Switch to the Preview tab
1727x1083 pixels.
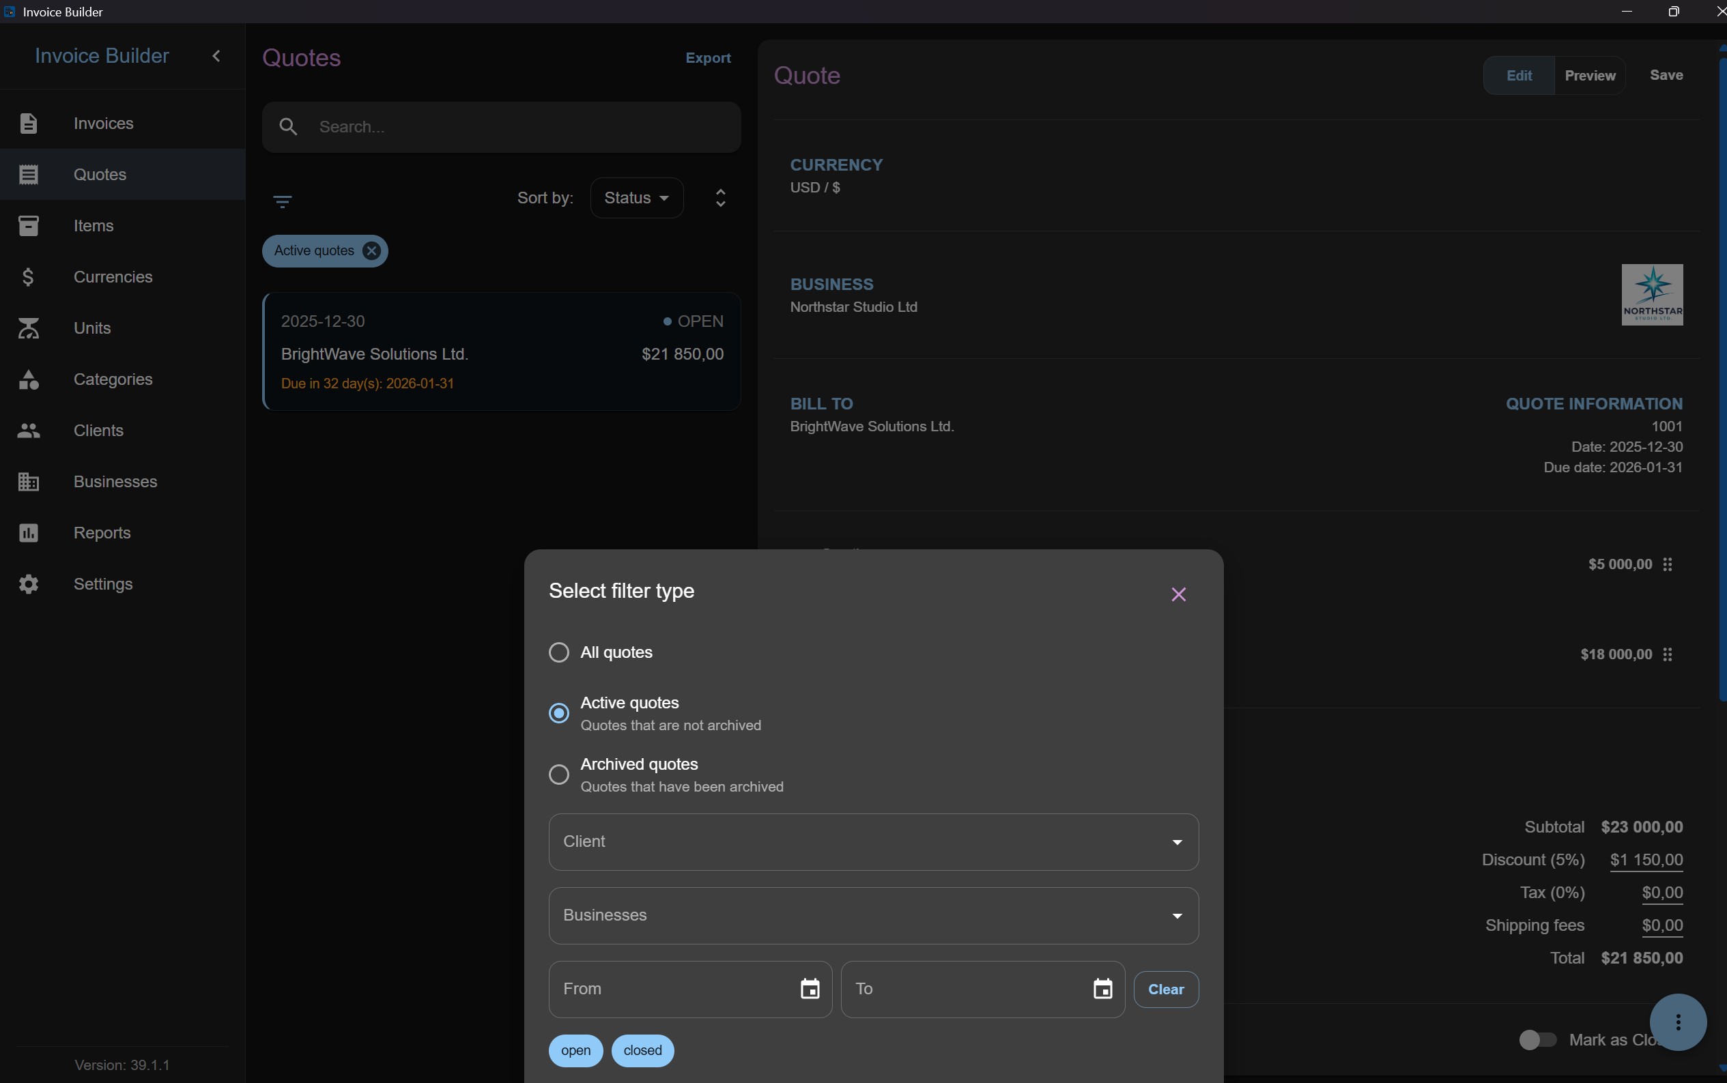click(x=1590, y=76)
